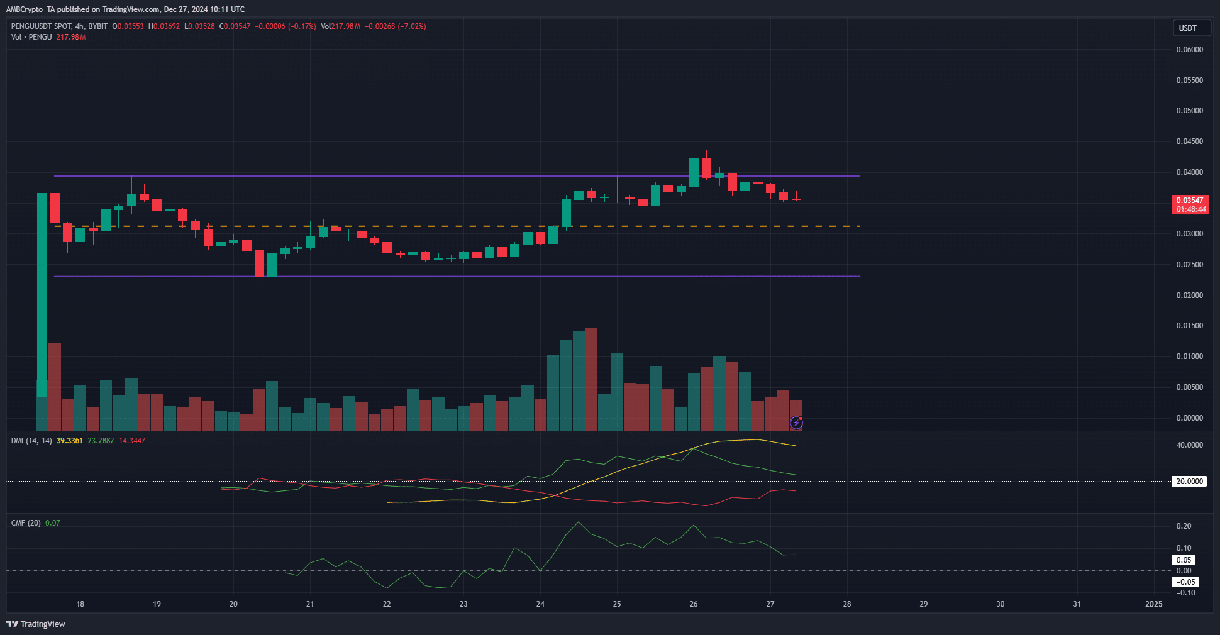Click the 0.05 level label on CMF scale
The width and height of the screenshot is (1220, 635).
click(1184, 560)
